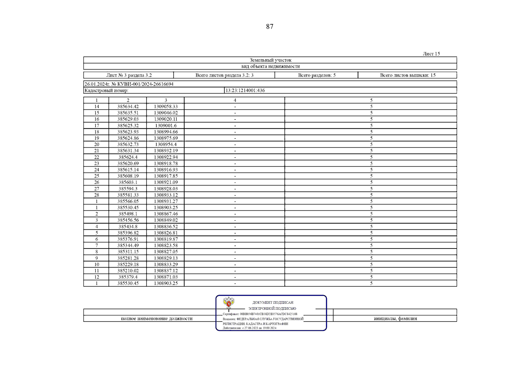Select value 1308932.19
522x369 pixels.
(166, 151)
